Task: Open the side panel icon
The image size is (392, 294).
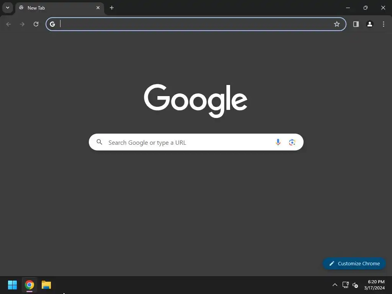Action: tap(356, 24)
